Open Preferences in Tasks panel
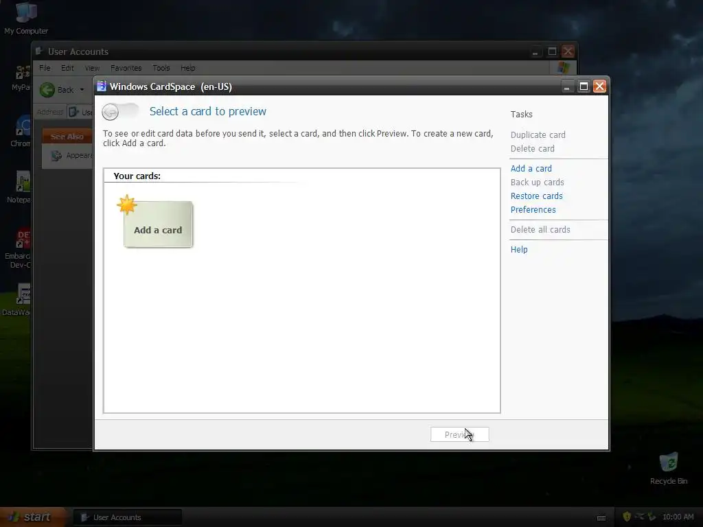 click(533, 210)
